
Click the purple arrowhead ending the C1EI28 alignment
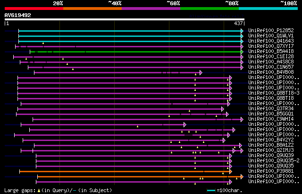[242, 57]
